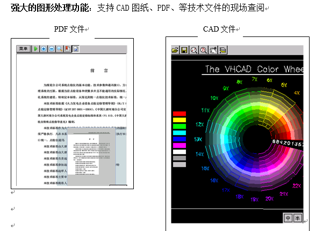
Task: Click the red bookmark page icon
Action: [67, 49]
